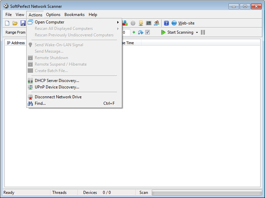Click the colored blocks toolbar icon
265x198 pixels.
click(125, 23)
